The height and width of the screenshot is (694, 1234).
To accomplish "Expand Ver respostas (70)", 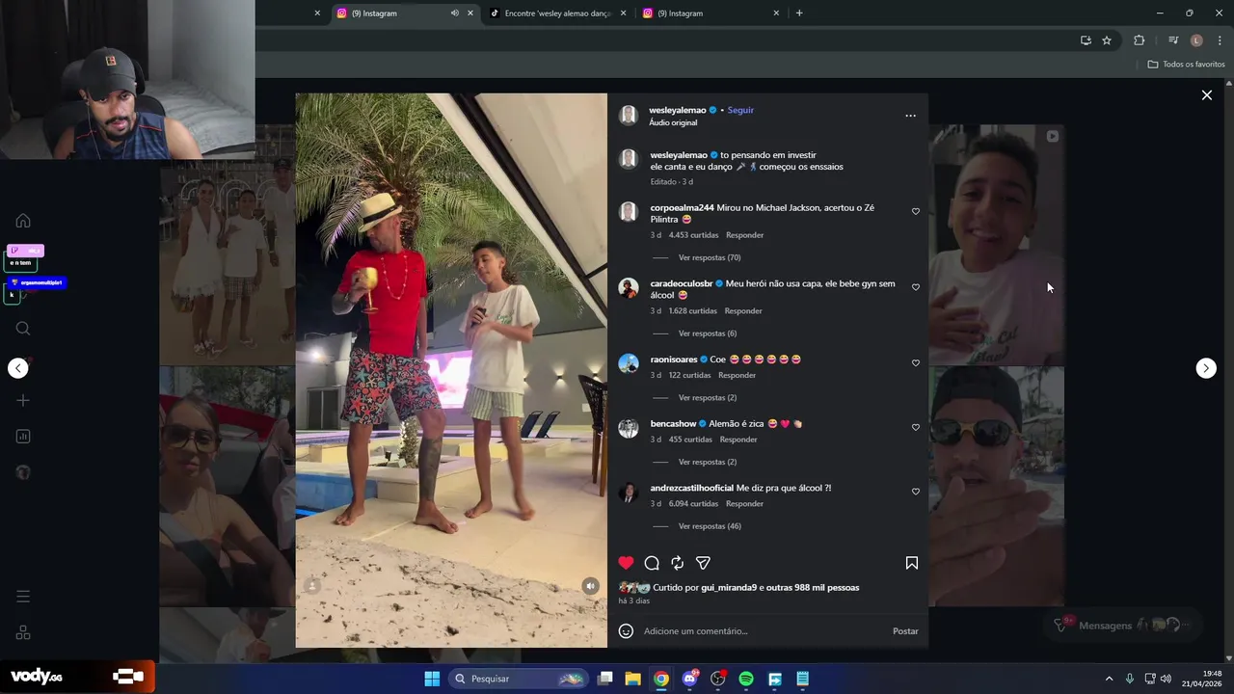I will coord(710,257).
